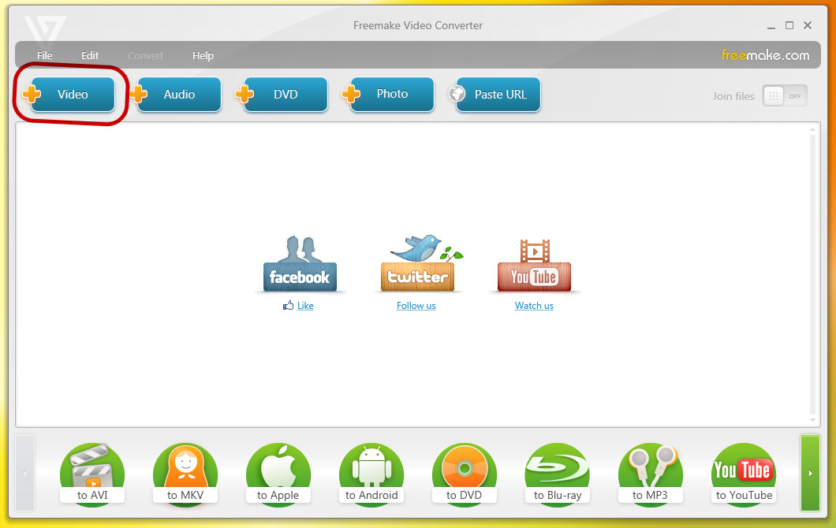The height and width of the screenshot is (528, 836).
Task: Open the Help menu
Action: click(x=203, y=56)
